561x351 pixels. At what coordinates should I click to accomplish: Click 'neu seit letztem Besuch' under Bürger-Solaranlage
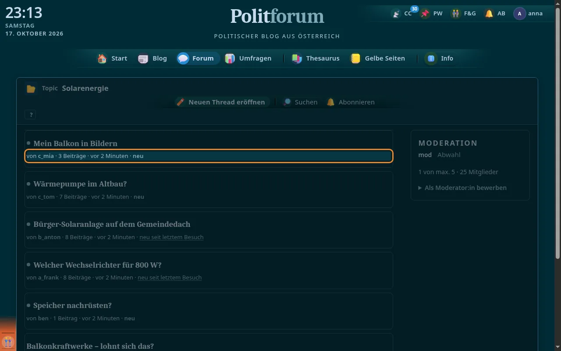[x=171, y=237]
